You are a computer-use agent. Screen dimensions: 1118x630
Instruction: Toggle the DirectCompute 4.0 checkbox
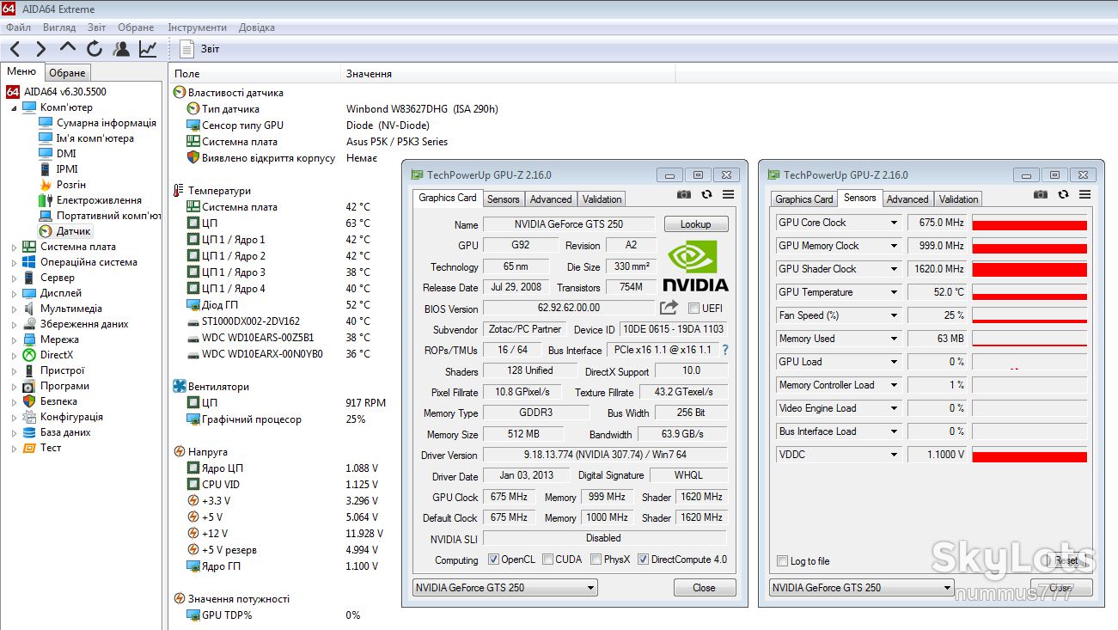tap(643, 560)
